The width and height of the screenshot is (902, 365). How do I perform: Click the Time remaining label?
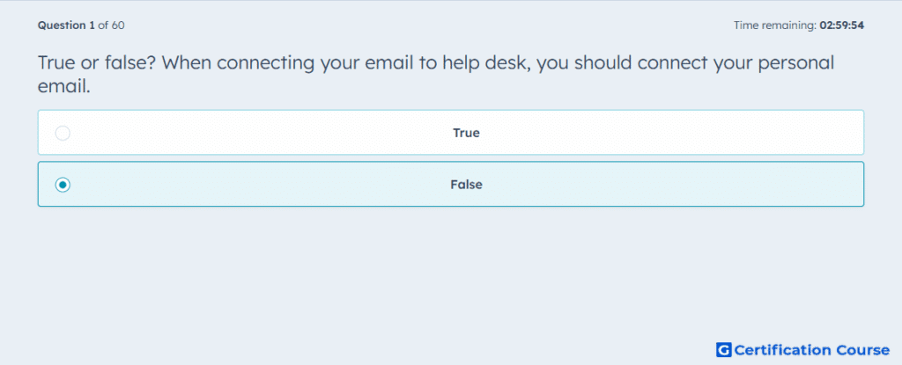775,26
